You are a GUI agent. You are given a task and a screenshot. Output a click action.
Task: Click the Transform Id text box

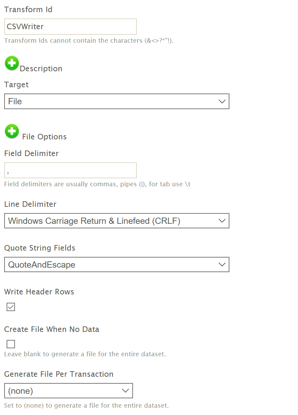(70, 27)
